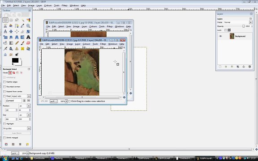Reset tool options to defaults icon
258x161 pixels.
[x=27, y=144]
